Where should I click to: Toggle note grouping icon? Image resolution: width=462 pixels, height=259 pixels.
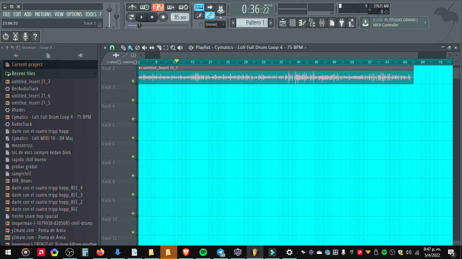click(x=199, y=15)
